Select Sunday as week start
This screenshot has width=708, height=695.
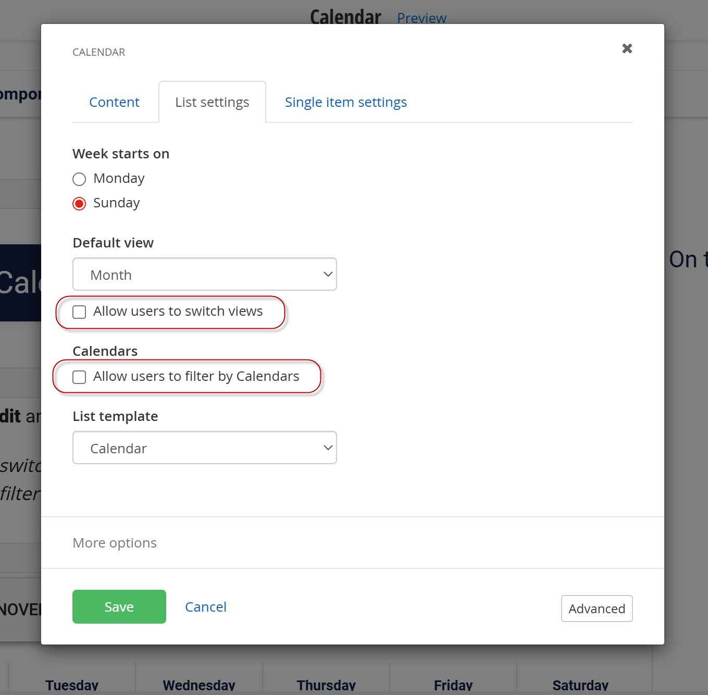(x=79, y=204)
